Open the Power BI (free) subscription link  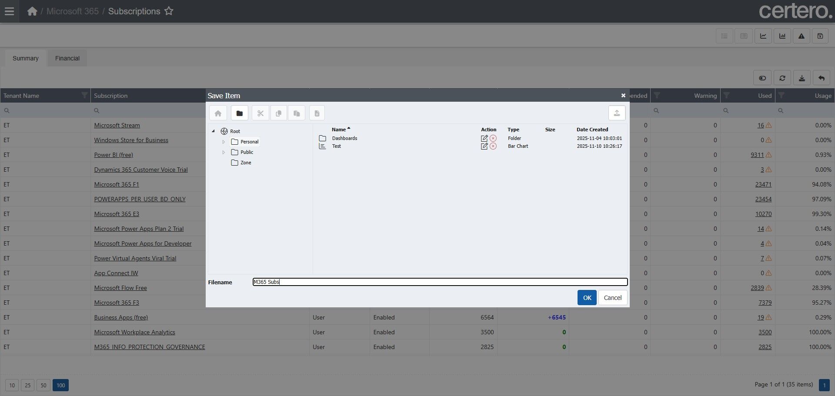click(114, 155)
